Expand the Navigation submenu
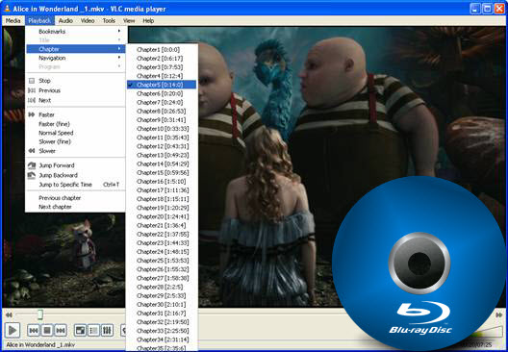Screen dimensions: 508x352 pos(76,58)
